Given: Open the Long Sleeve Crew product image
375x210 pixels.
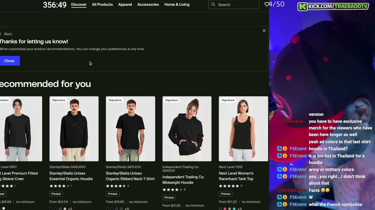Looking at the screenshot, I should click(21, 129).
